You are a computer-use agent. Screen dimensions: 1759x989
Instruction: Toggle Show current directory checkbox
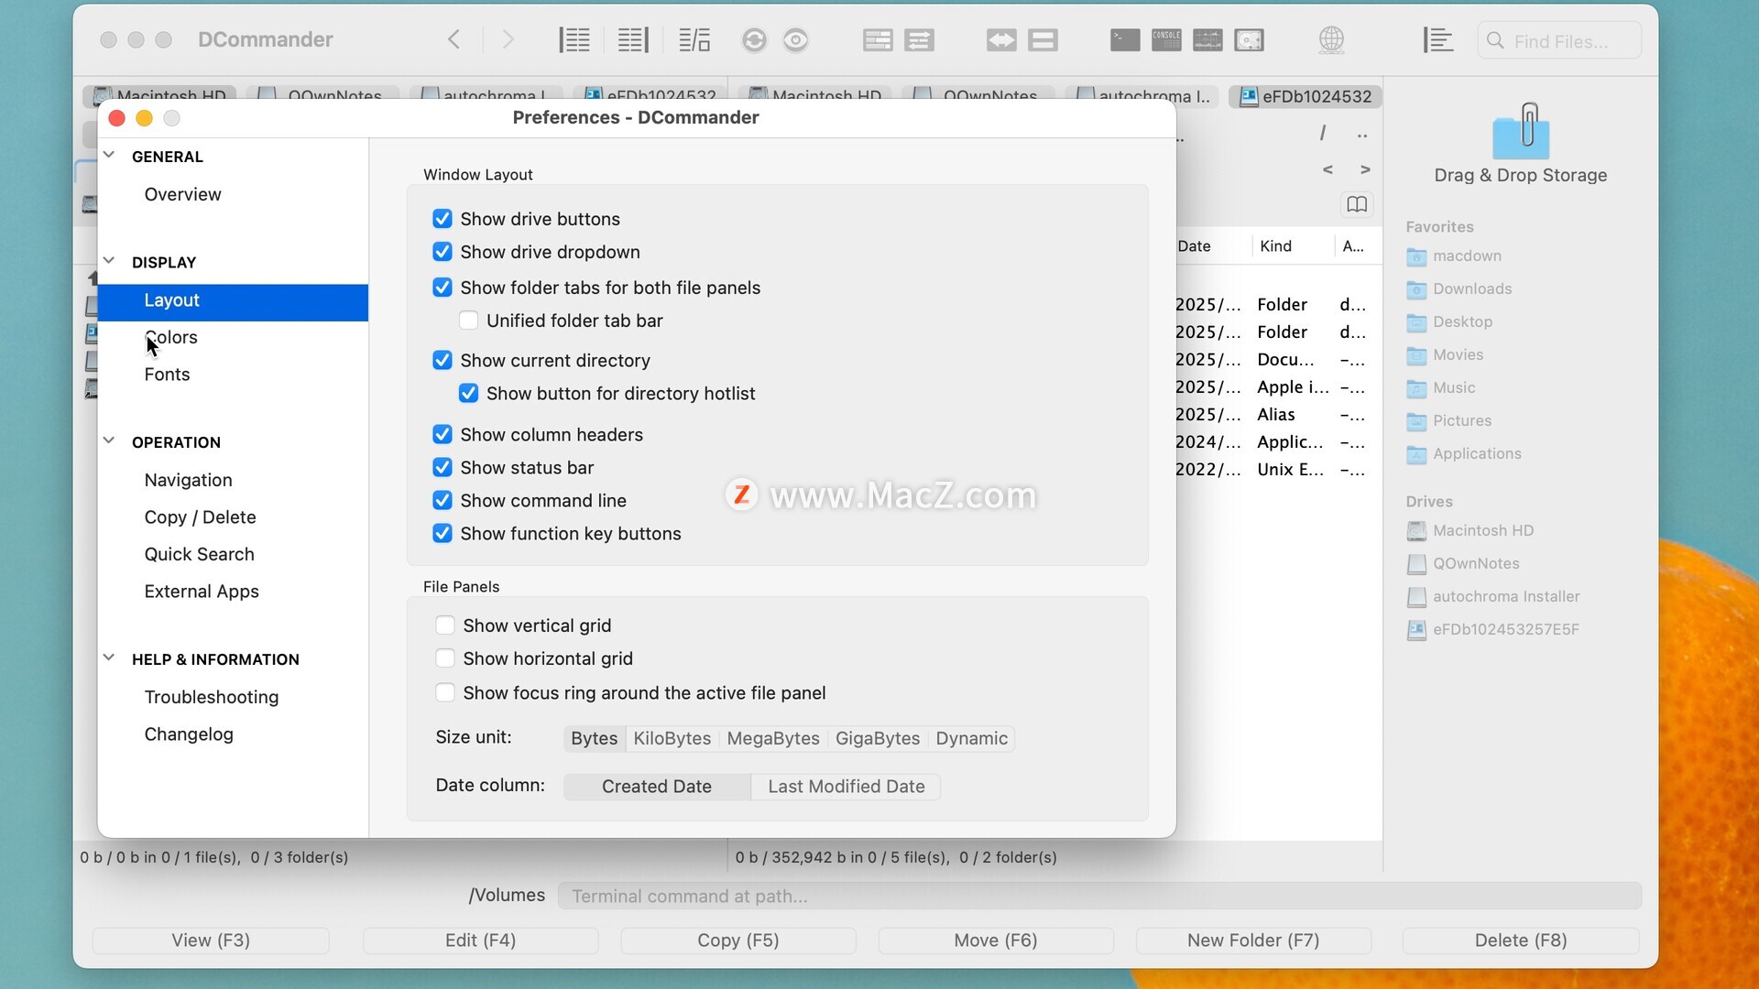tap(442, 360)
